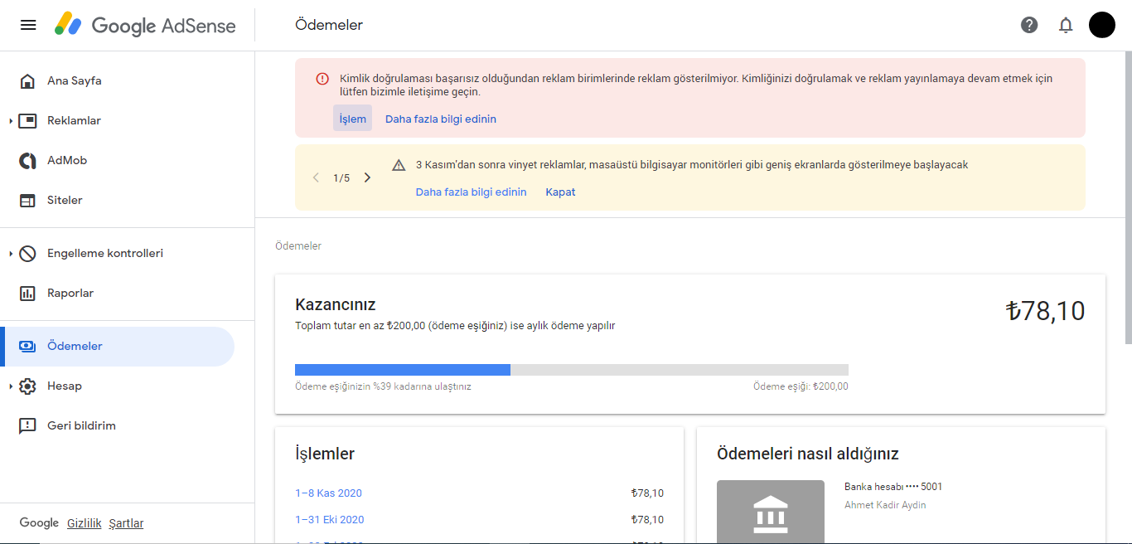Viewport: 1132px width, 544px height.
Task: Click Daha fazla bilgi edinin in yellow notice
Action: [x=471, y=192]
